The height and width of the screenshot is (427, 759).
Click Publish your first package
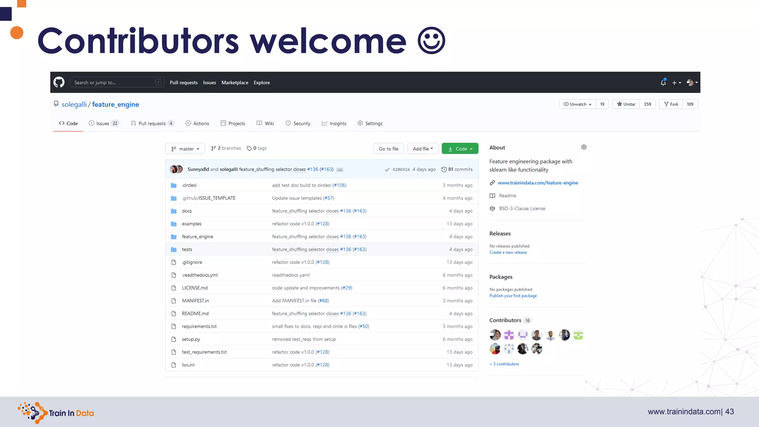click(513, 296)
